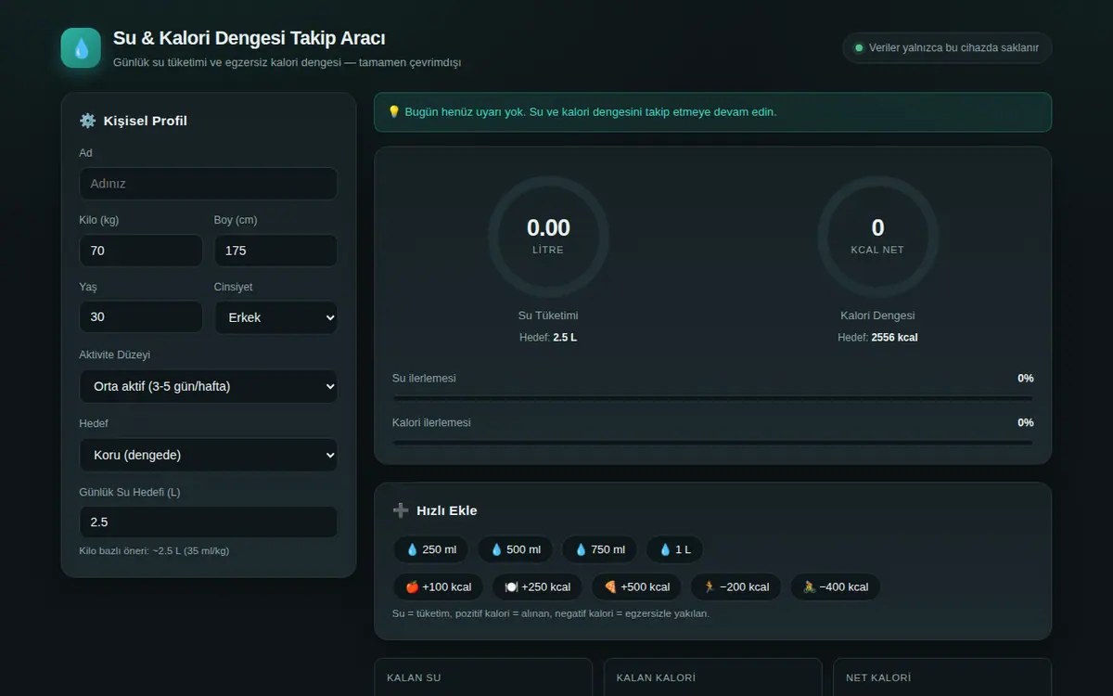Click the quick-add explanation note text
This screenshot has height=696, width=1113.
coord(551,613)
